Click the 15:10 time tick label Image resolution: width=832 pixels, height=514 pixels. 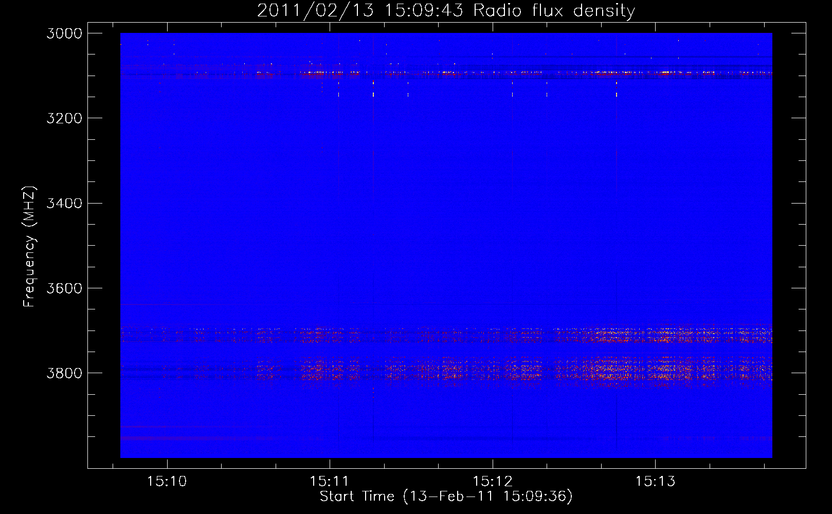[167, 482]
